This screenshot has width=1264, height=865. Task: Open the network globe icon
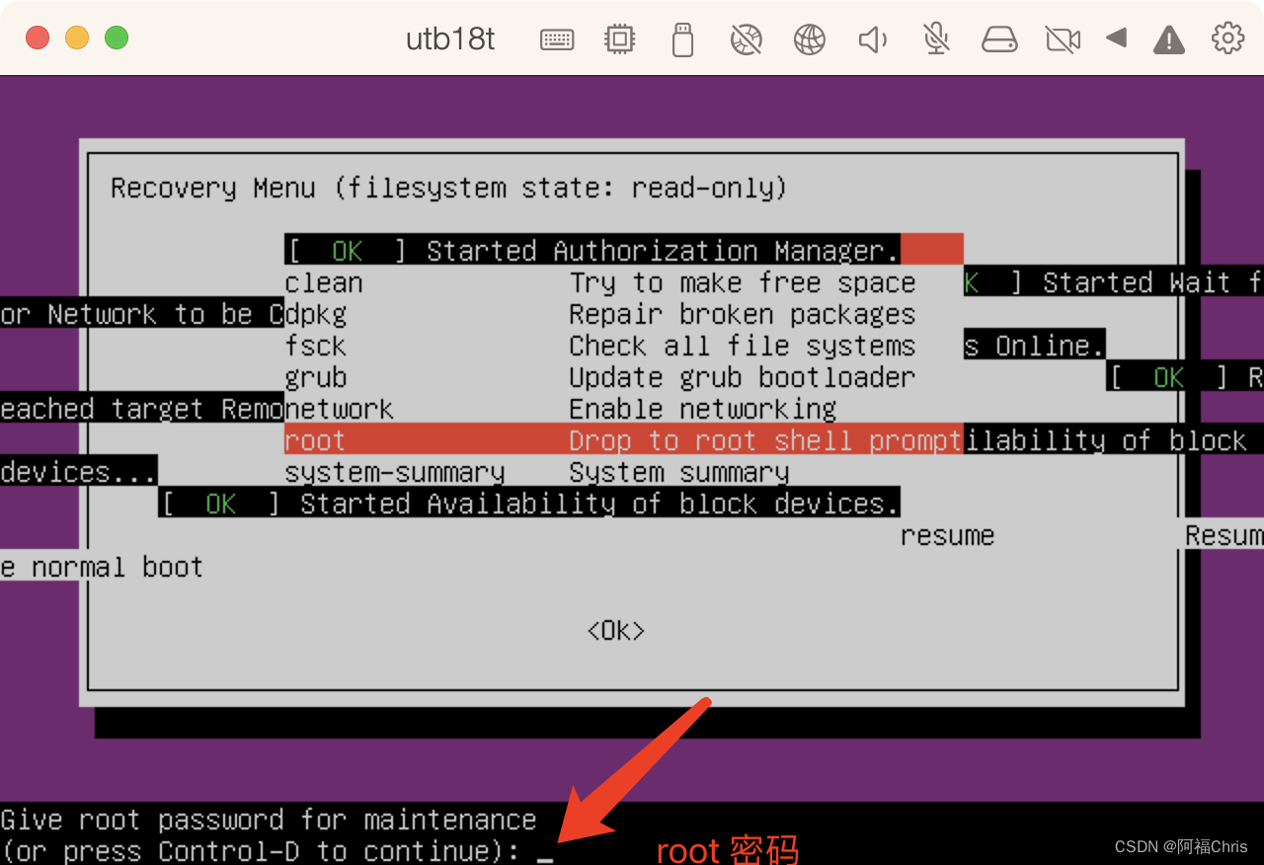(x=810, y=39)
